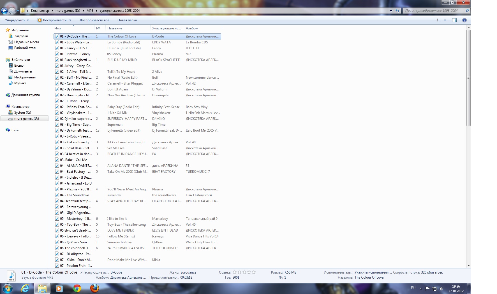Sort by Имя column header
Viewport: 497px width, 294px height.
click(x=73, y=28)
